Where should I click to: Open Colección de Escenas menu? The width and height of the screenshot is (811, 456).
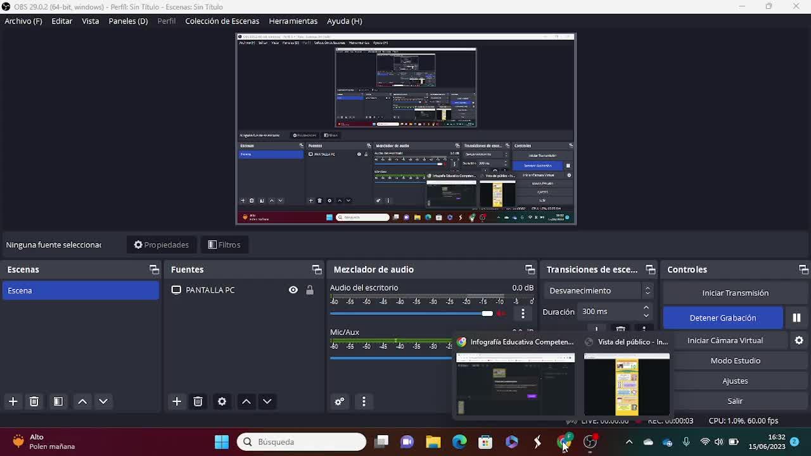click(222, 21)
